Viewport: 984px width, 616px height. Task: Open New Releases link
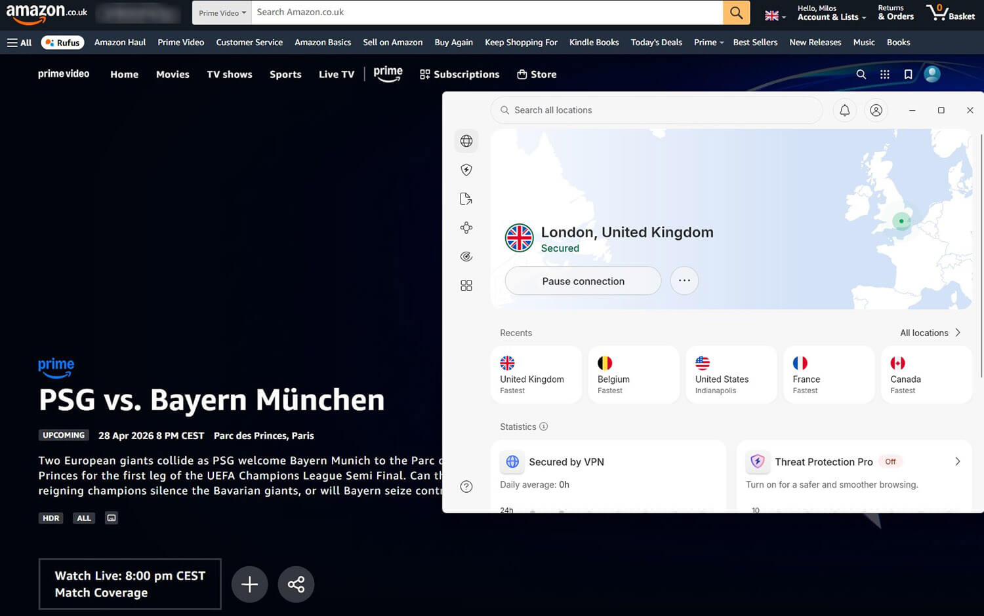click(815, 43)
